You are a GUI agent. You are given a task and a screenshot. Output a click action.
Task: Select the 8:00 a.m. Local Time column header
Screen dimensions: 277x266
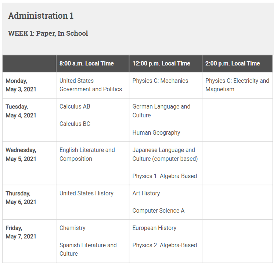[x=87, y=64]
